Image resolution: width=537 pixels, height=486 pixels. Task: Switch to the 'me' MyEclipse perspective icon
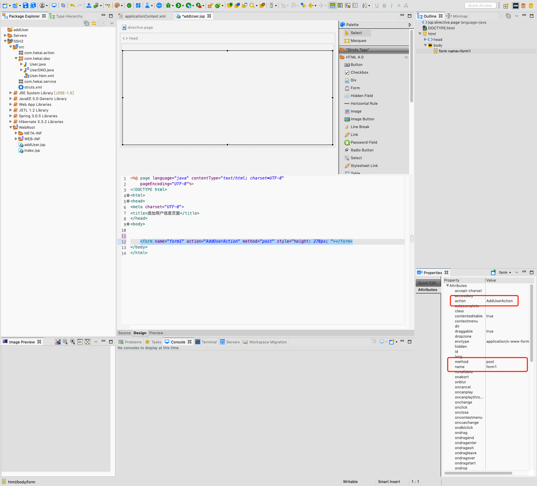tap(515, 6)
